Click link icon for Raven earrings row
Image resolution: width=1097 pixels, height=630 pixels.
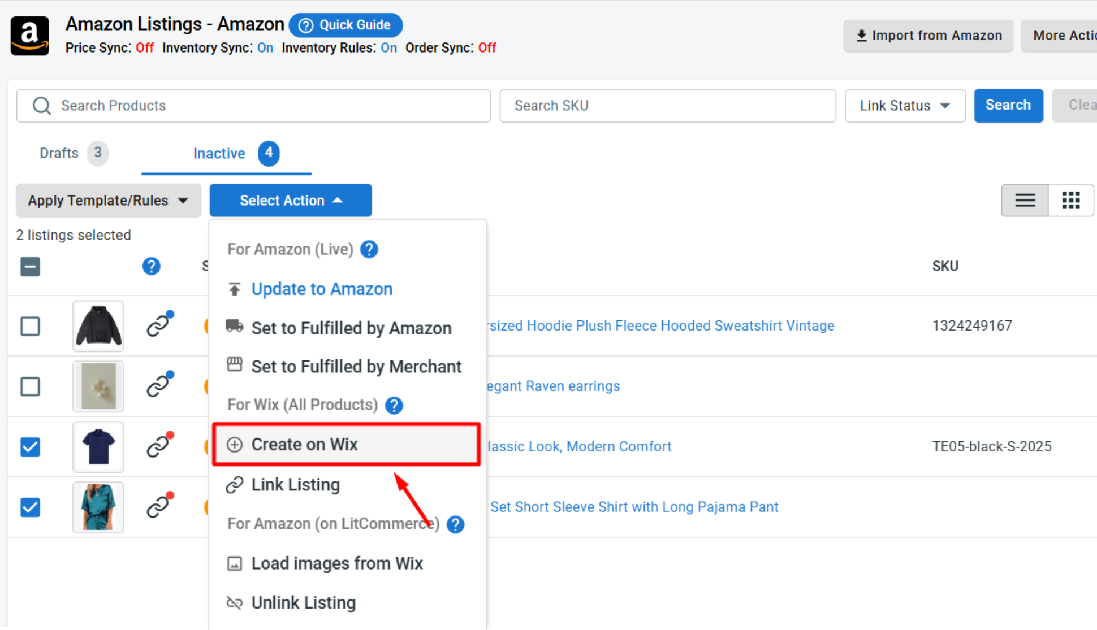pos(159,385)
